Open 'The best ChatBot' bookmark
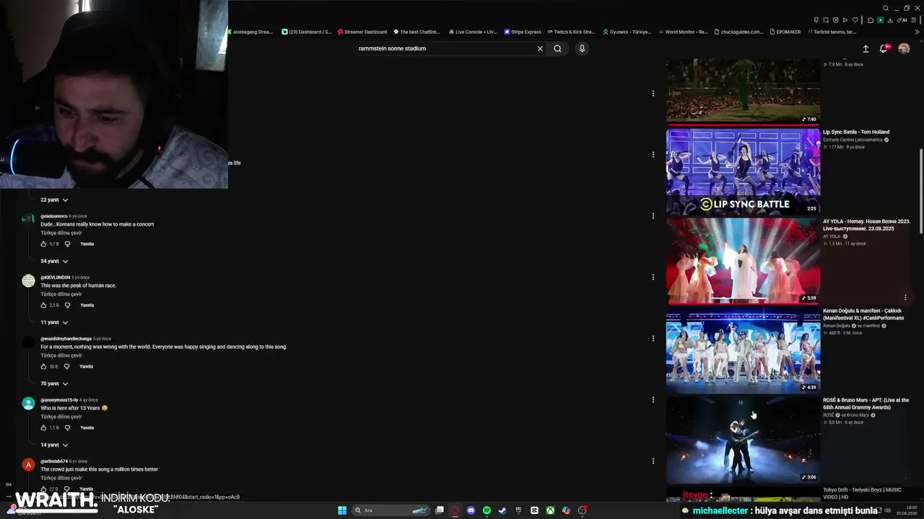 [417, 32]
